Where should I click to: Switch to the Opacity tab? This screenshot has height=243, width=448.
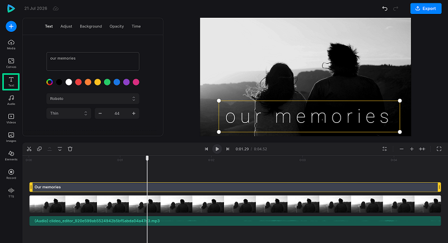click(116, 26)
